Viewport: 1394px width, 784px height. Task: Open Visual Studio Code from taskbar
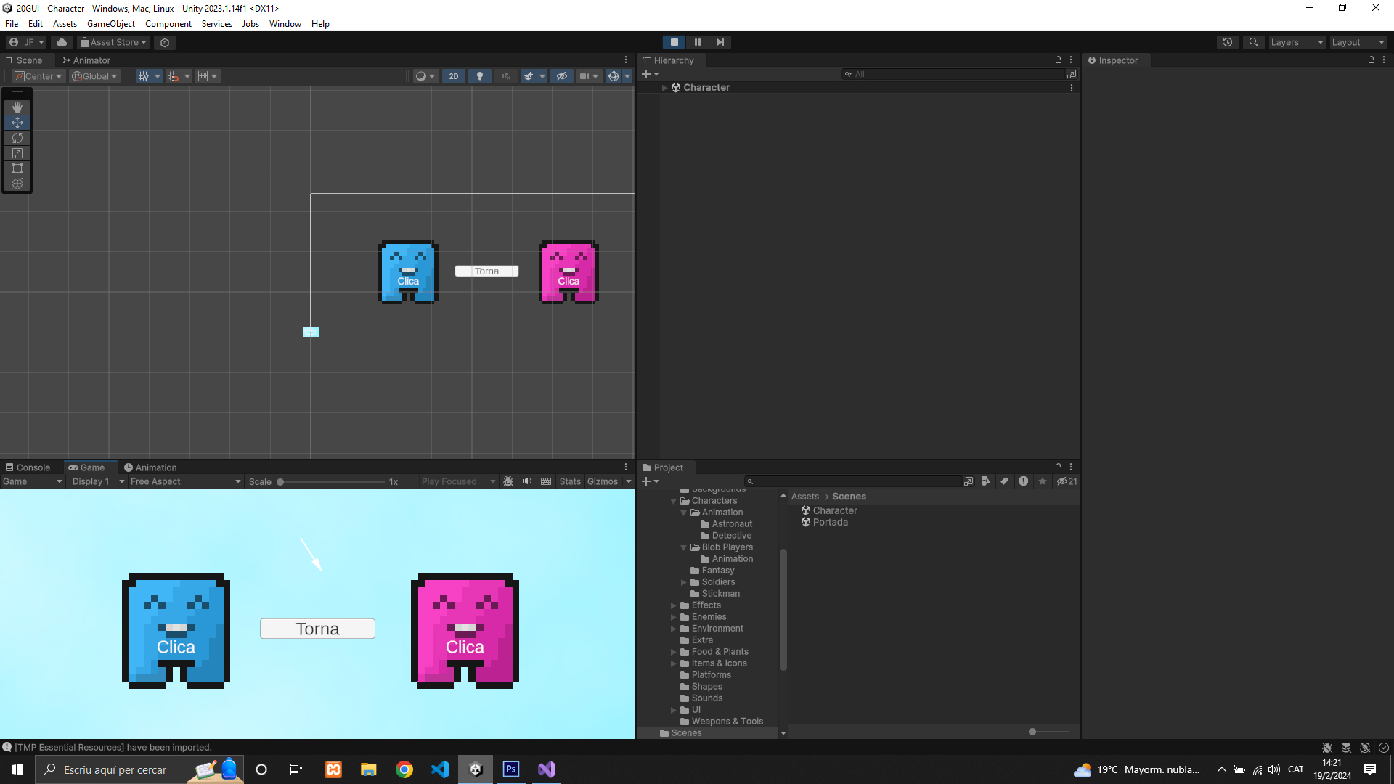[440, 769]
